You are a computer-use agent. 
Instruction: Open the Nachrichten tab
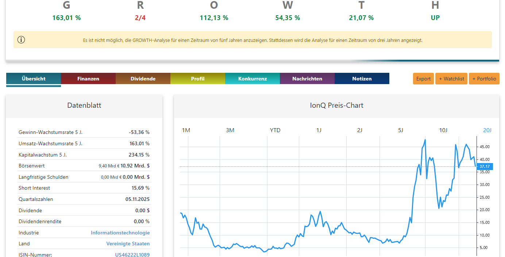click(x=307, y=79)
